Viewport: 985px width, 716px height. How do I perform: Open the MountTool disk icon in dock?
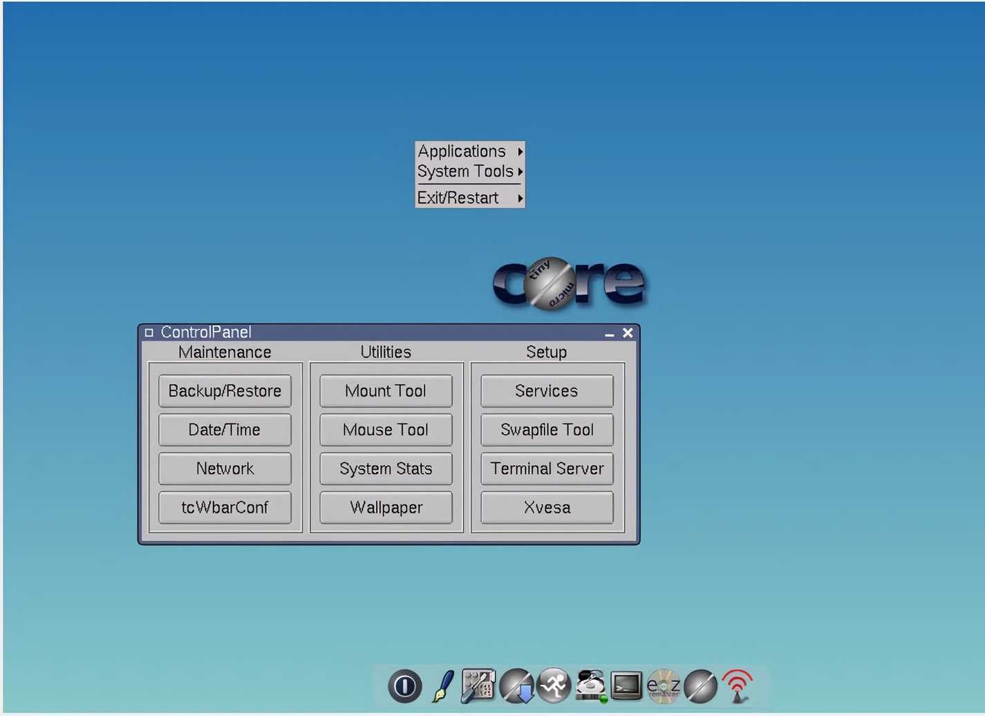click(x=590, y=686)
